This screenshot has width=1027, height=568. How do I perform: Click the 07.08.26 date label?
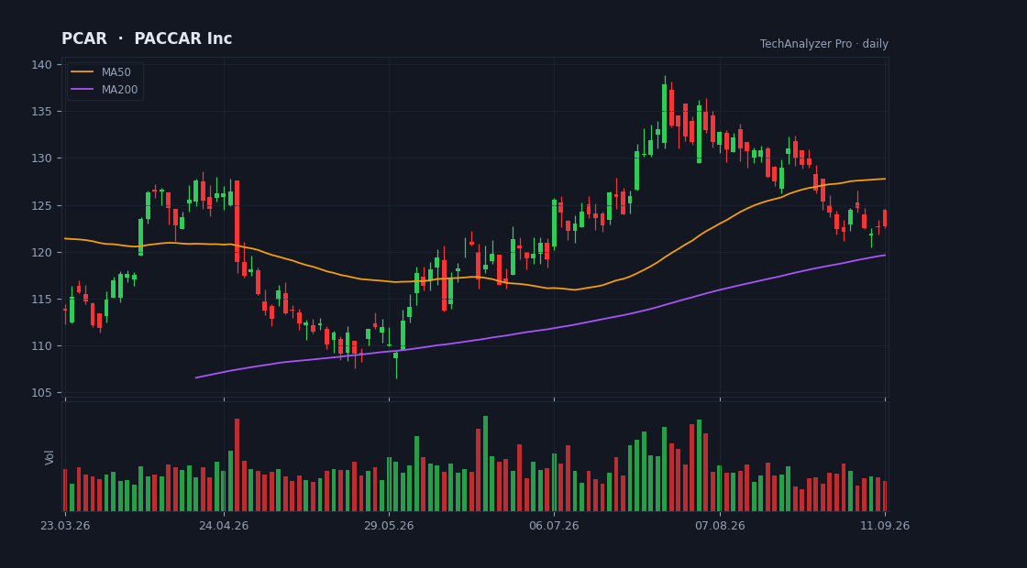click(x=720, y=526)
